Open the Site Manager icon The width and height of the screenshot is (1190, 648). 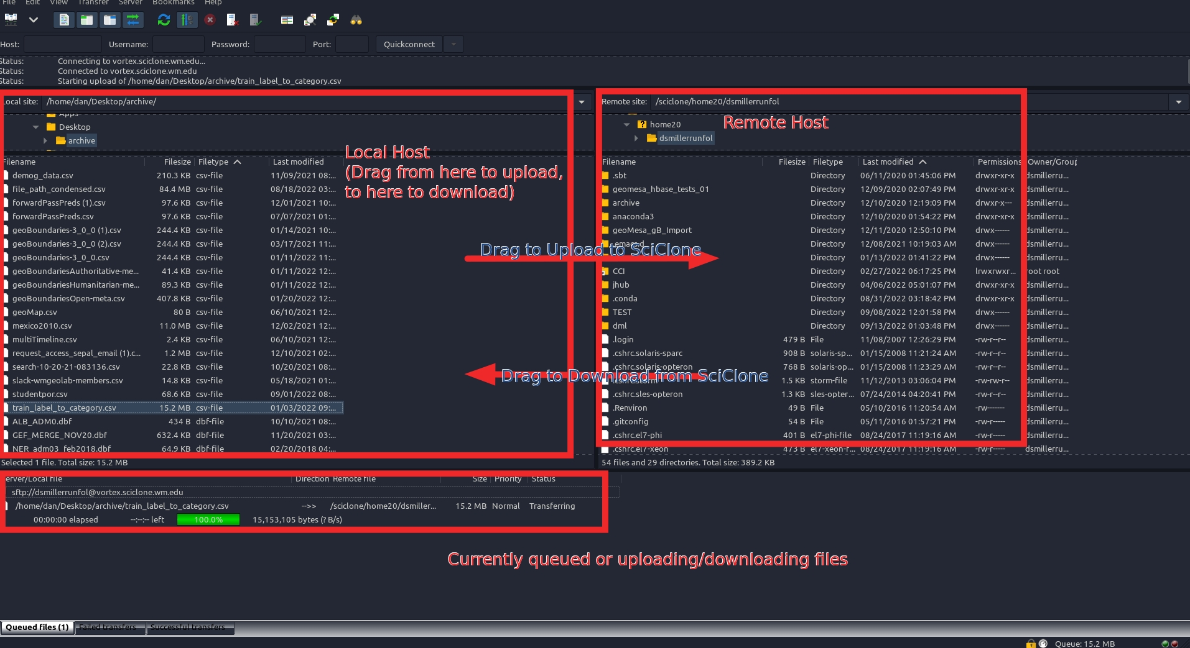(x=11, y=20)
